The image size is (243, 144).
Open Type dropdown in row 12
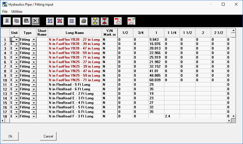pyautogui.click(x=34, y=89)
